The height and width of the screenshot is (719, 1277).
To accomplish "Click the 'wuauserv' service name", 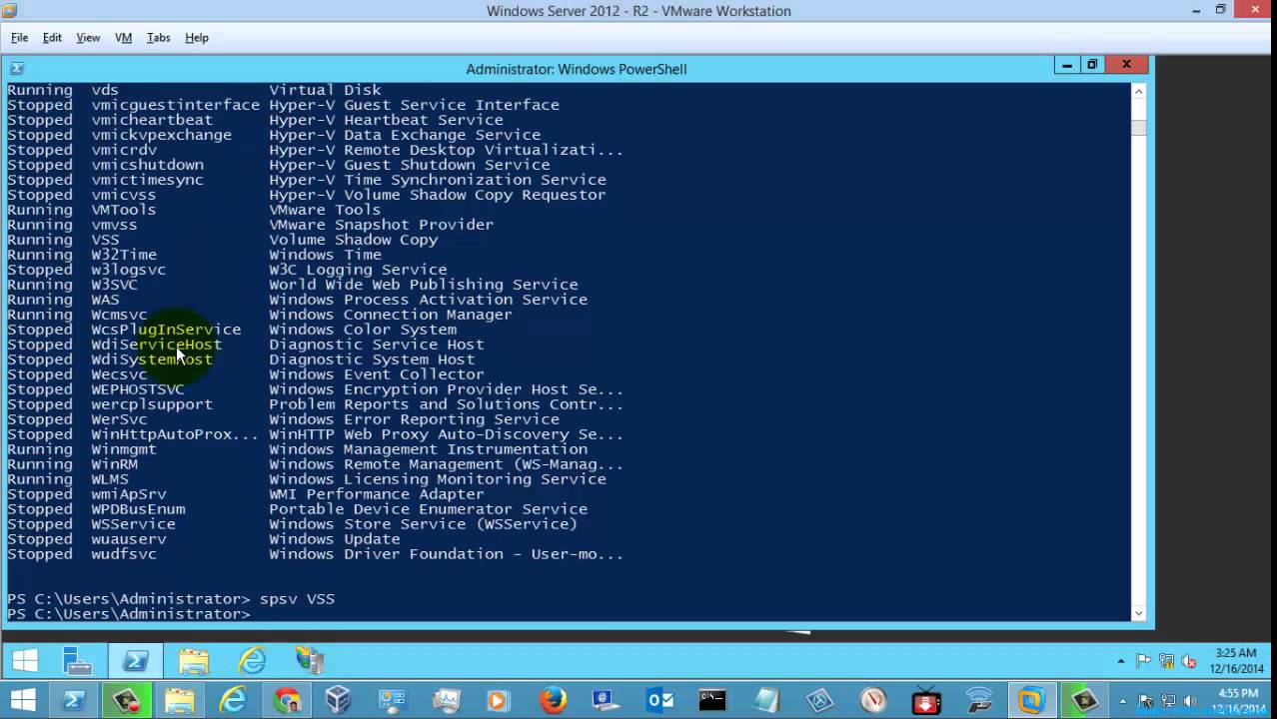I will [129, 539].
